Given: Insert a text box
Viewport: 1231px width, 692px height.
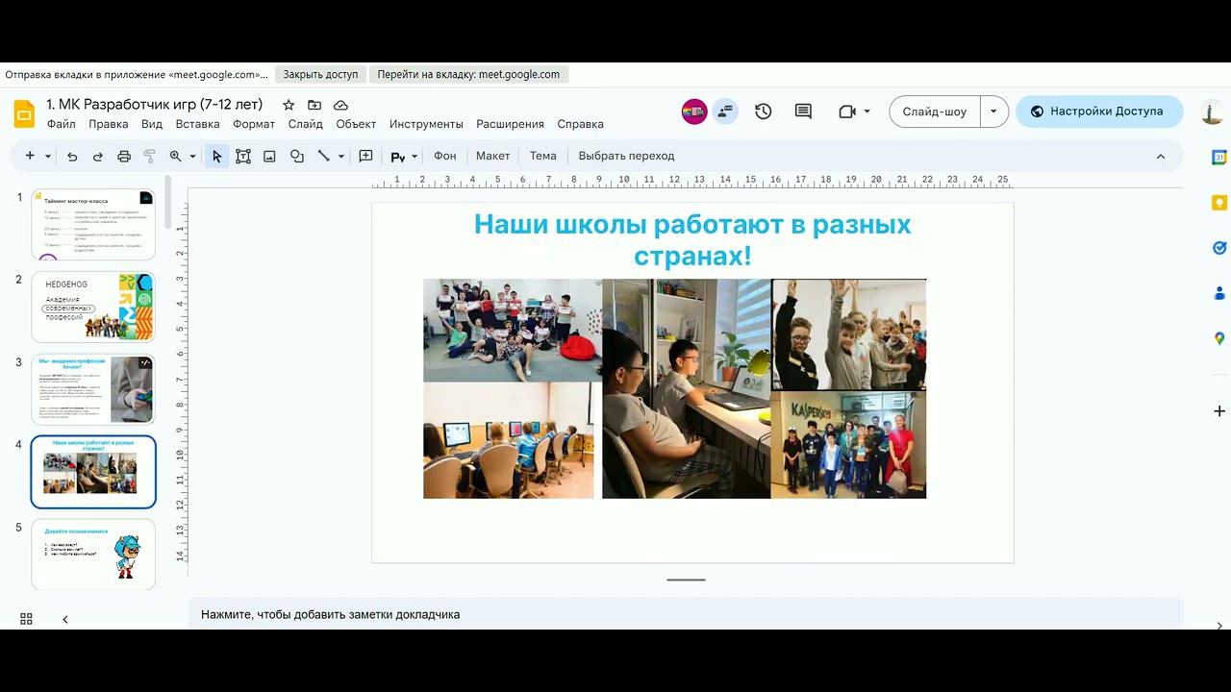Looking at the screenshot, I should (243, 156).
